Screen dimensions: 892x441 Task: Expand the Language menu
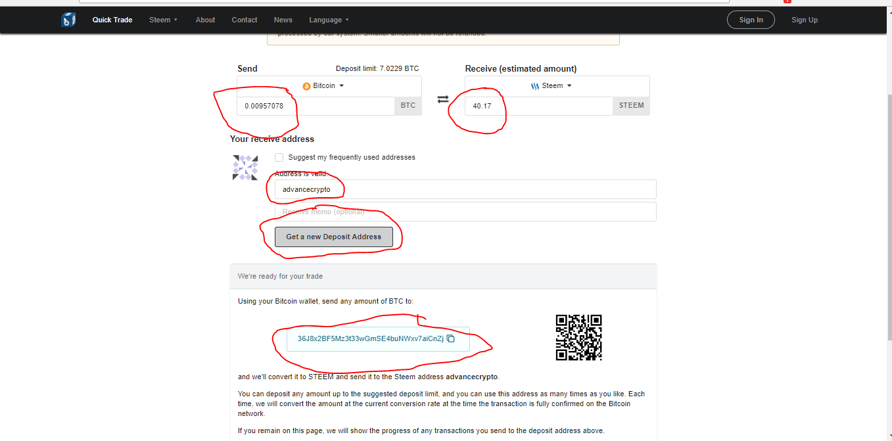(329, 20)
